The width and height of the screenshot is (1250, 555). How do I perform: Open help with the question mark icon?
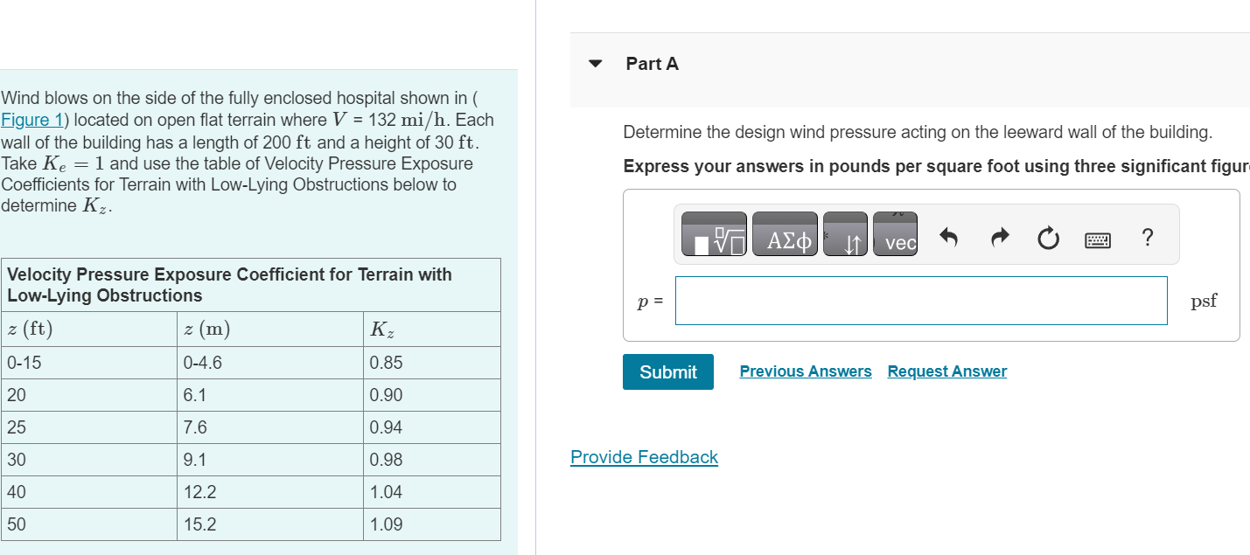point(1148,236)
